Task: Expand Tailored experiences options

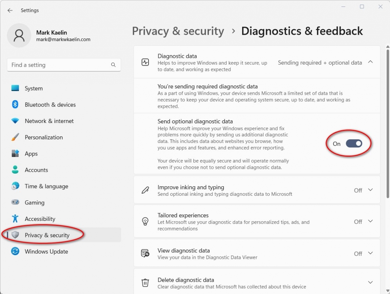Action: coord(371,221)
